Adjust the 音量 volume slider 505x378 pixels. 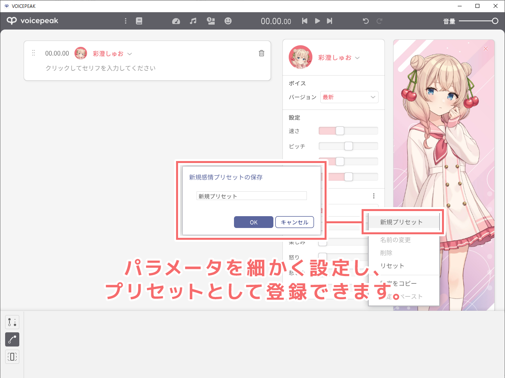(x=479, y=21)
